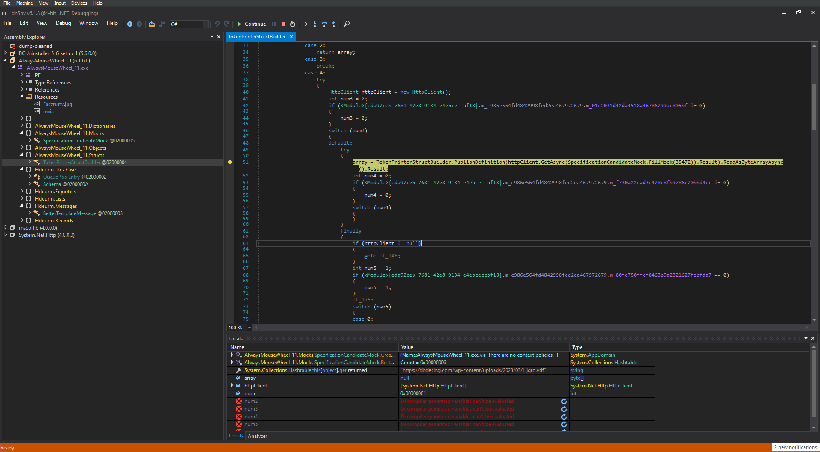Click the Step Out icon

pos(334,24)
